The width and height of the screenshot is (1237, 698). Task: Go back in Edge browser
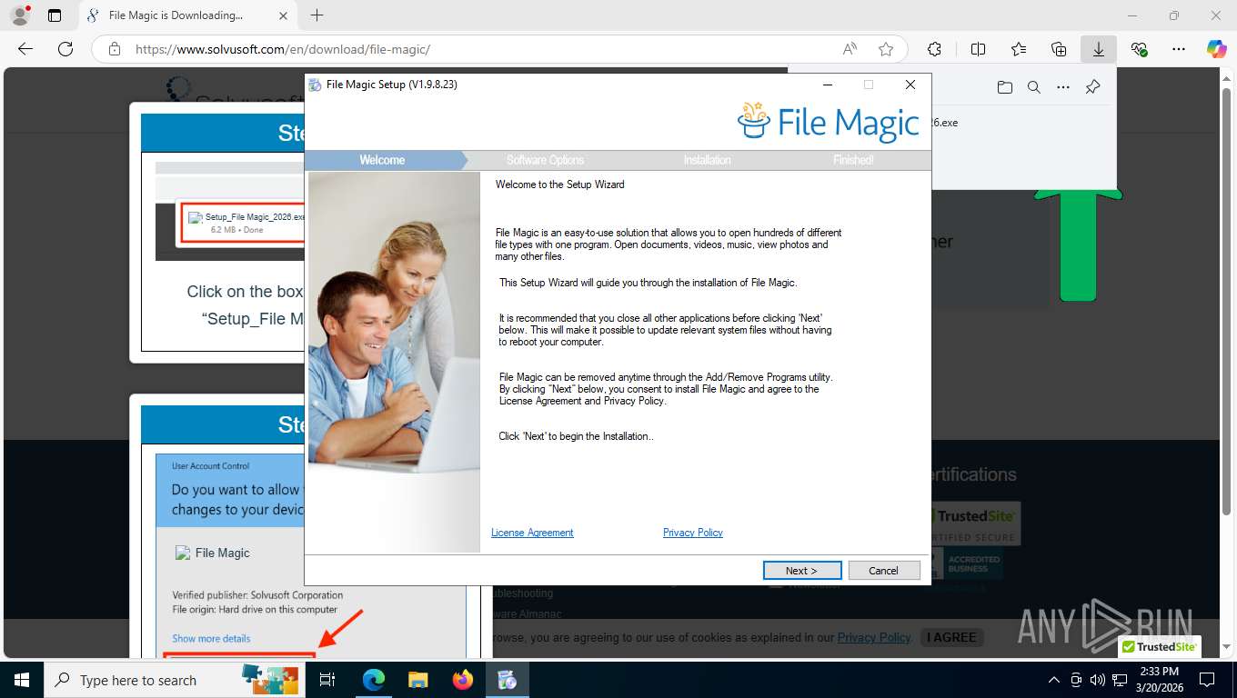pyautogui.click(x=25, y=49)
